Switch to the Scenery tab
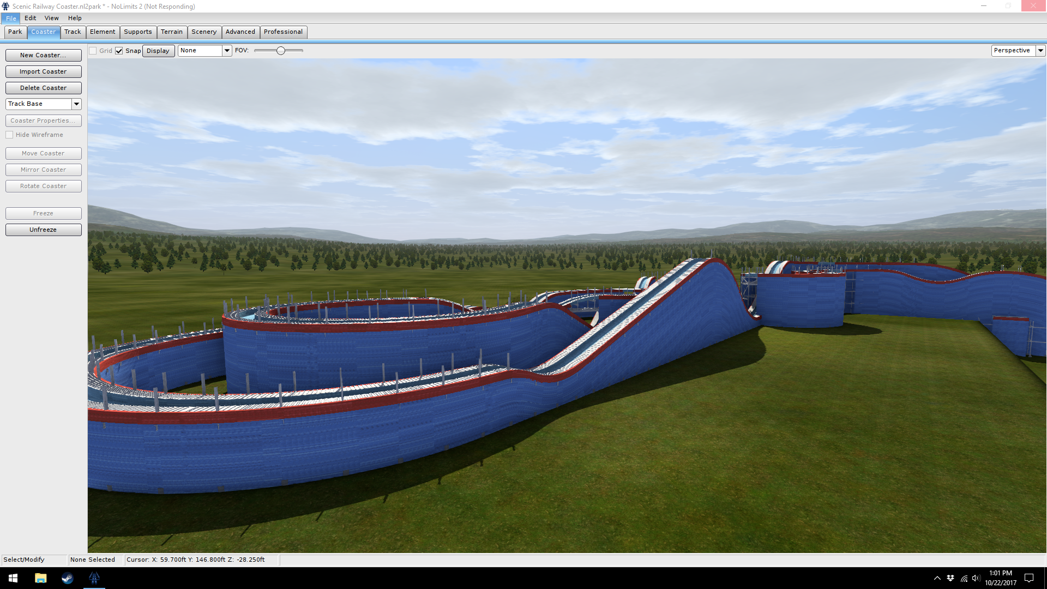This screenshot has width=1047, height=589. coord(204,32)
